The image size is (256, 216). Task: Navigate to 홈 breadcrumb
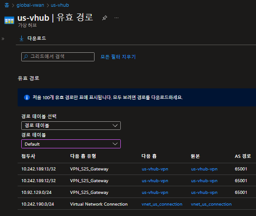(7, 5)
